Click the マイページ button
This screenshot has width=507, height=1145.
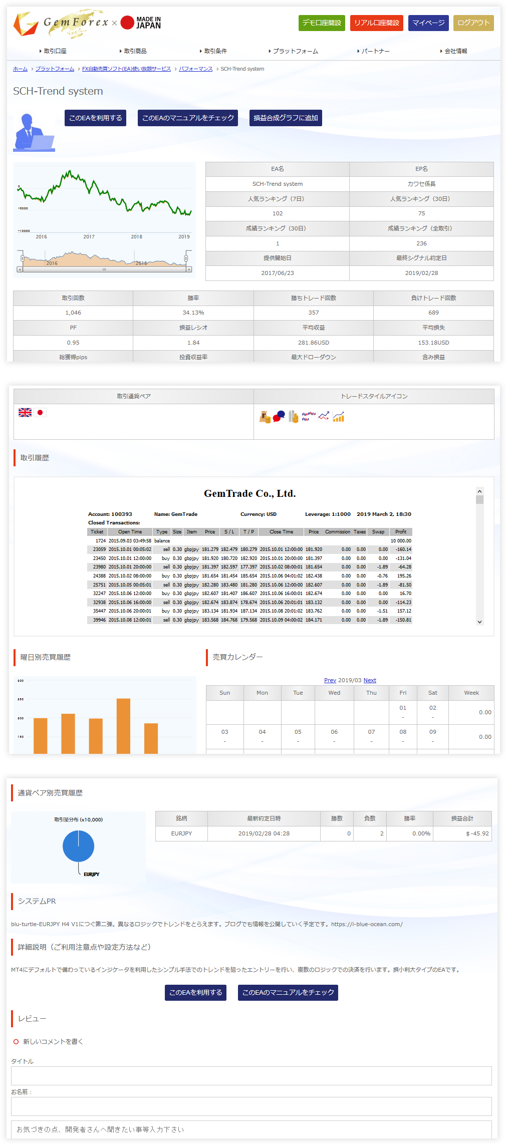pos(428,23)
